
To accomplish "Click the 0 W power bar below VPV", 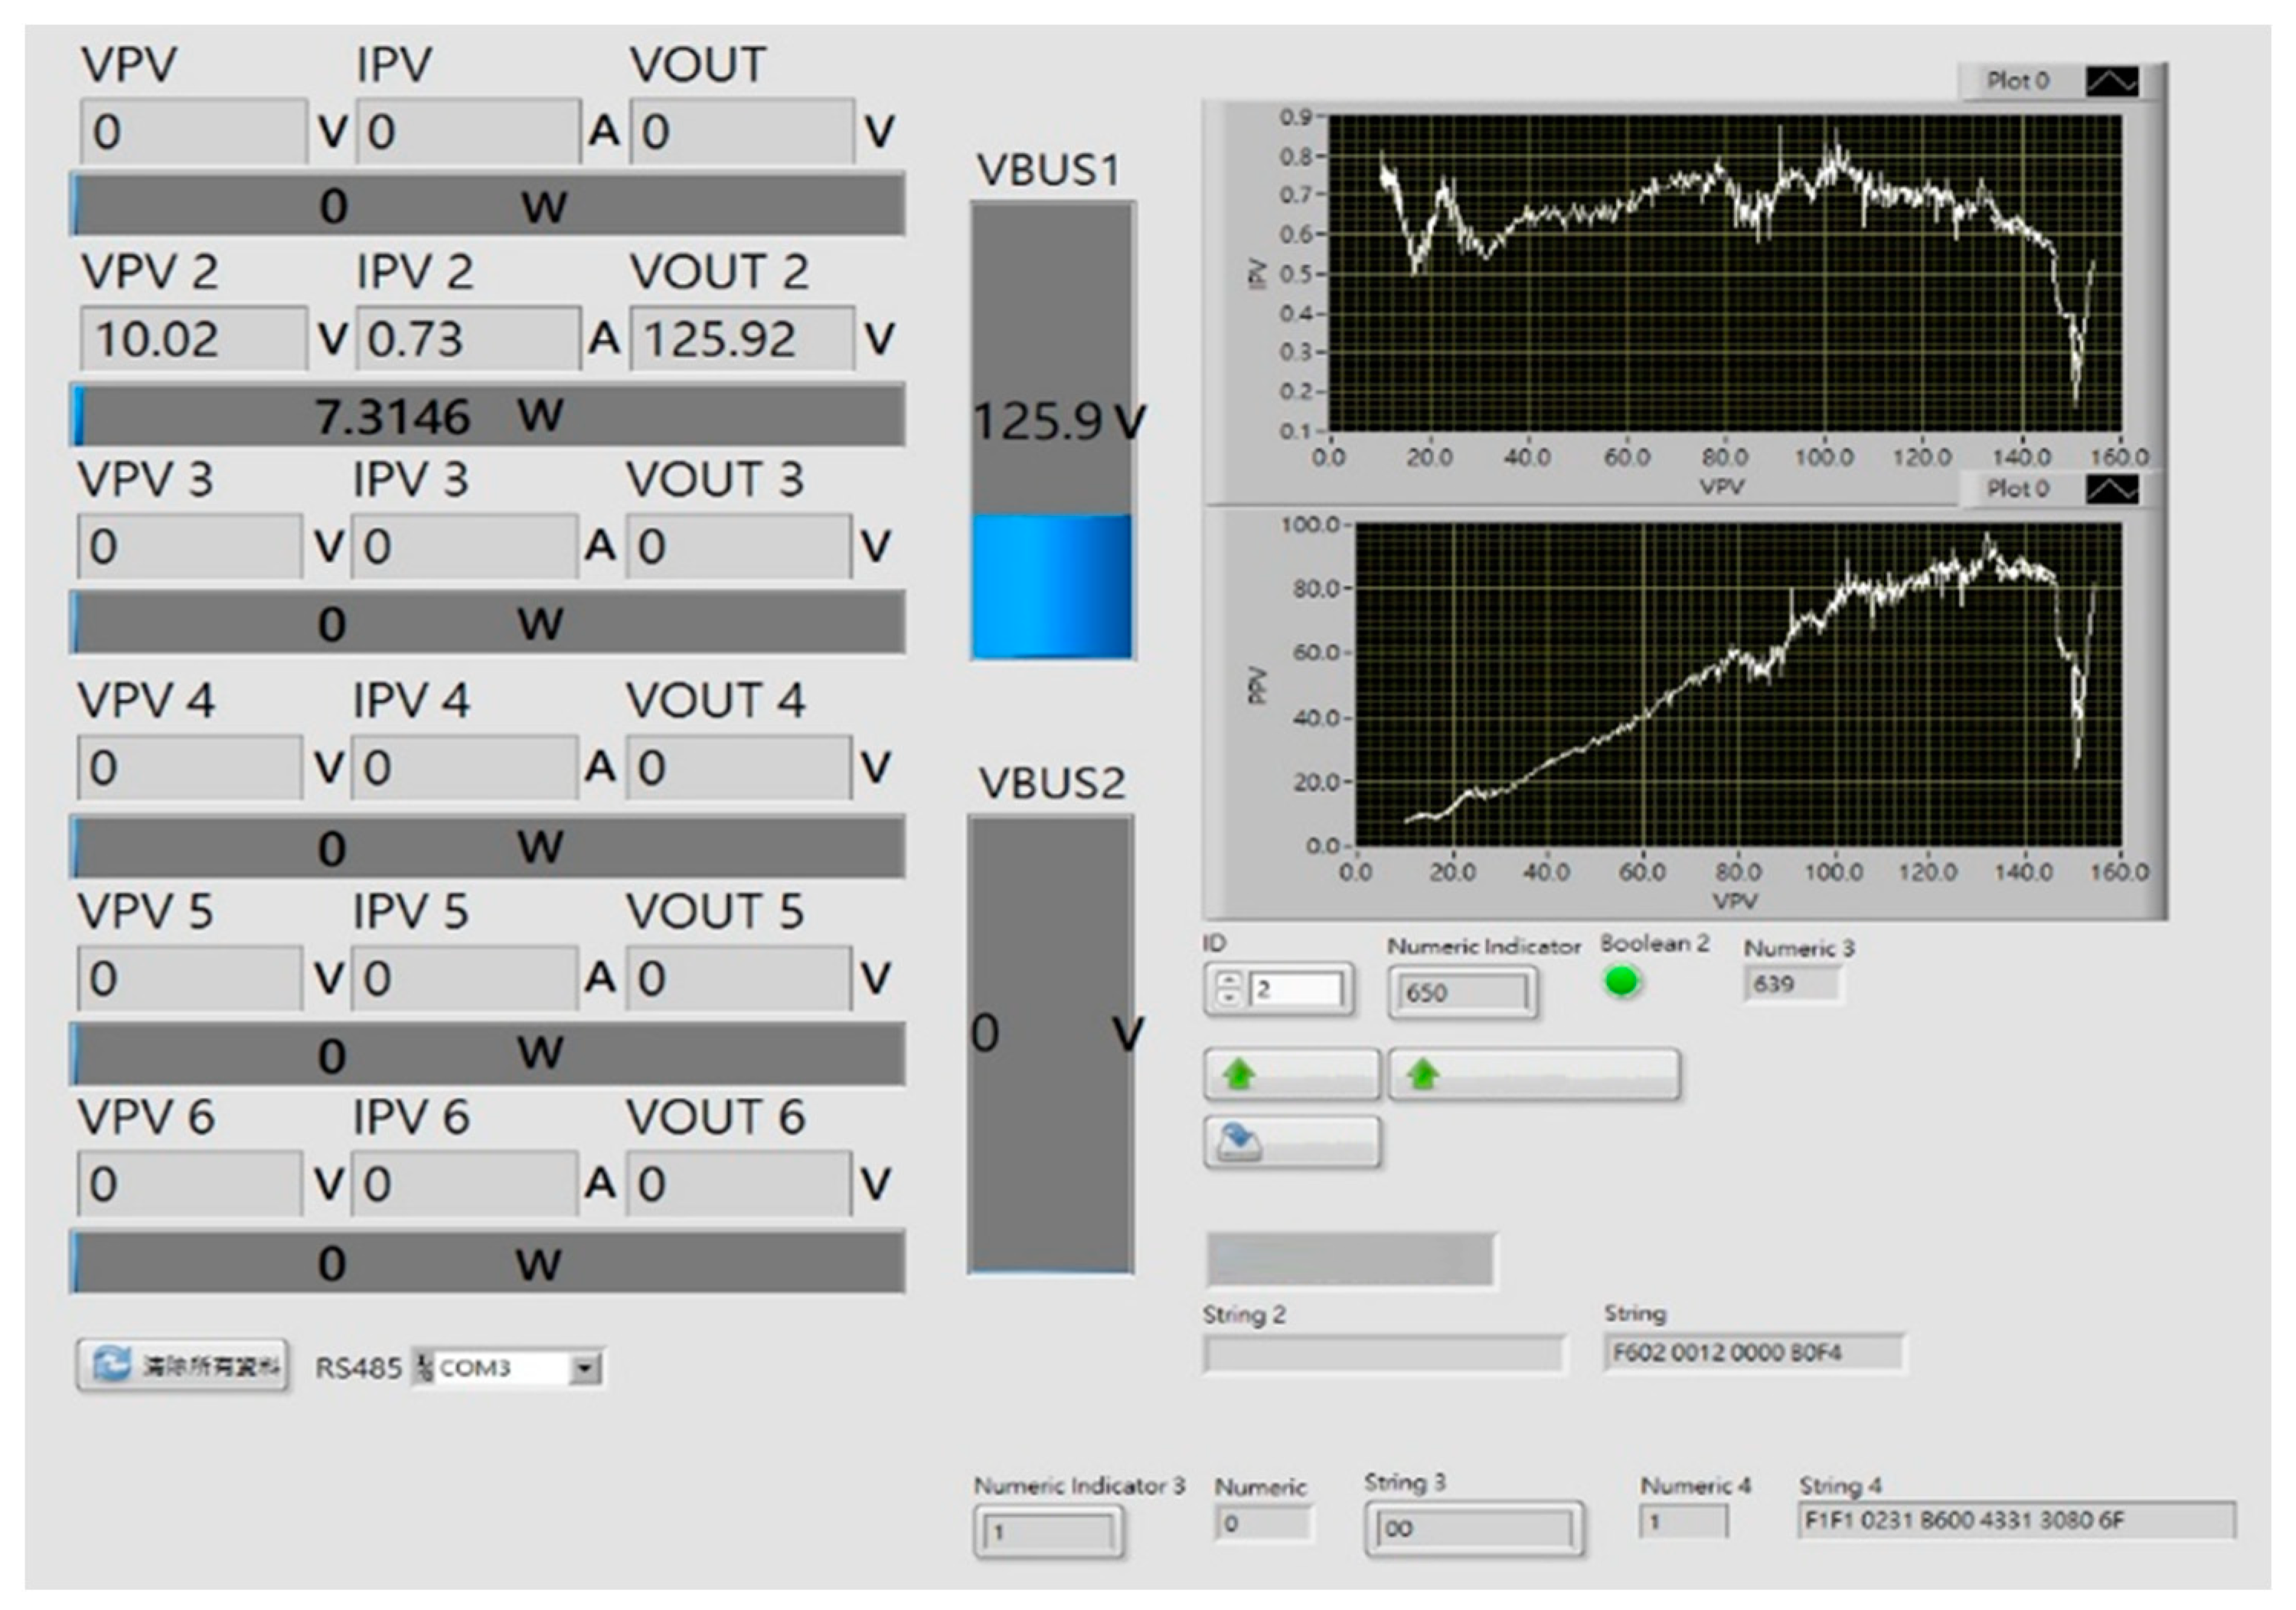I will pyautogui.click(x=488, y=205).
